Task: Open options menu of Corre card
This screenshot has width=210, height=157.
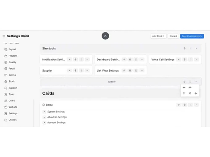Action: [x=197, y=105]
